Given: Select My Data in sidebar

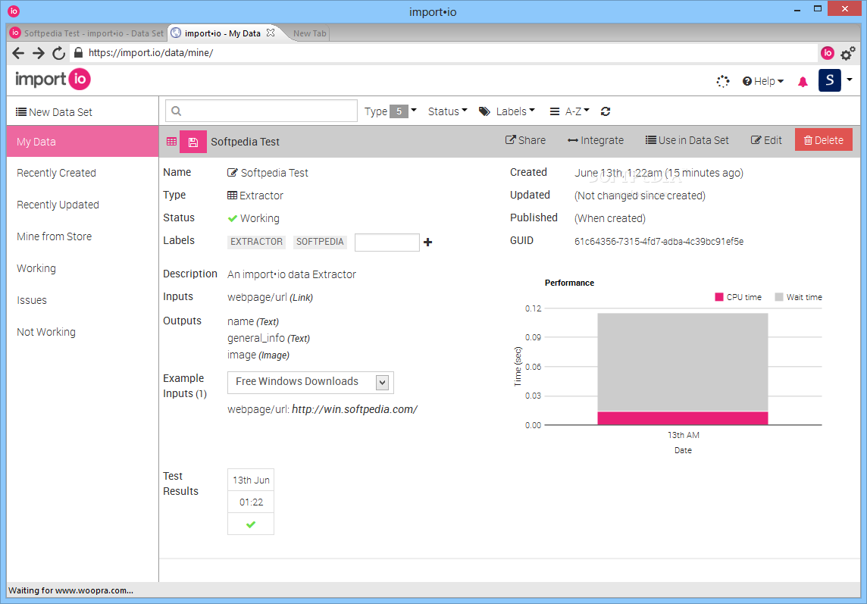Looking at the screenshot, I should tap(83, 142).
